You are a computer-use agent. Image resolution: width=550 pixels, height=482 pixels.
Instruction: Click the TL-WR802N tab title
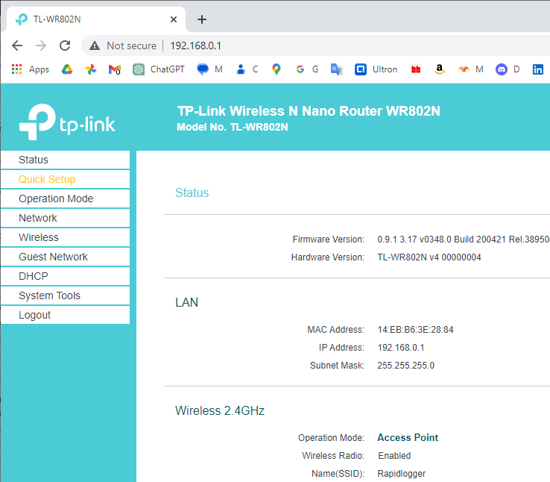57,19
